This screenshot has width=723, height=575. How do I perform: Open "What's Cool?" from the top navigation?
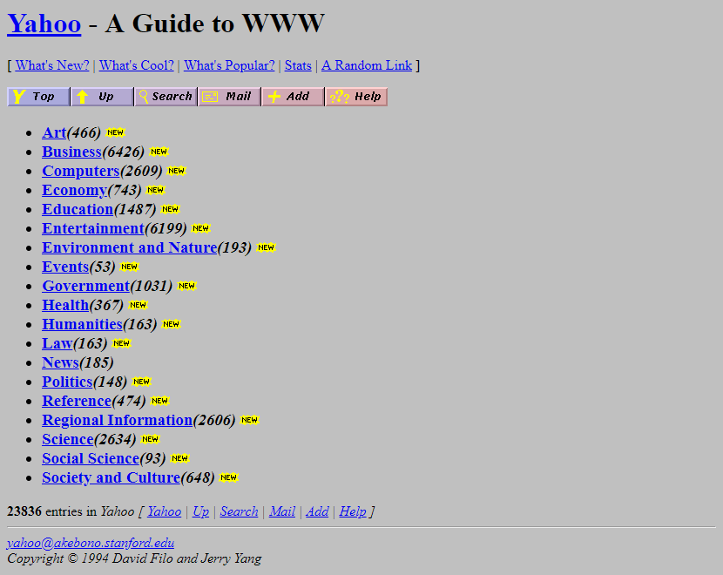point(136,65)
